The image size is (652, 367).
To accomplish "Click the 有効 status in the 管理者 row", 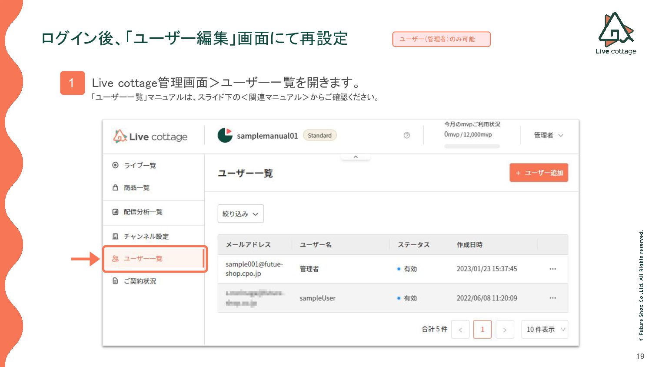I will [407, 269].
